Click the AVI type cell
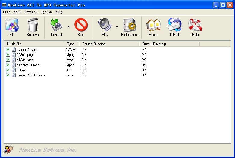Screen dimensions: 235x158 [x=69, y=70]
